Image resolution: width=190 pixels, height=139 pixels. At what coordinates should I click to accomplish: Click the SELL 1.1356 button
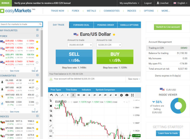coord(74,57)
